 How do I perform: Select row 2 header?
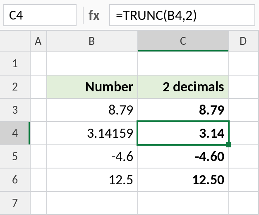coord(15,87)
